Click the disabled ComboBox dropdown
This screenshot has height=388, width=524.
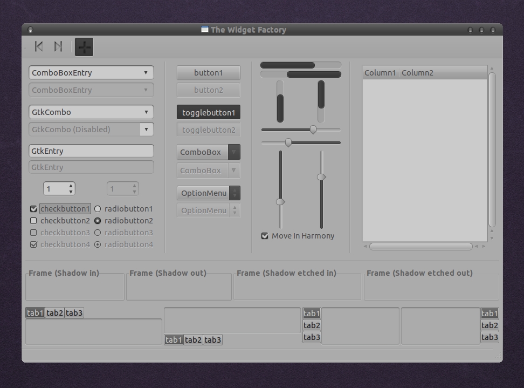209,170
